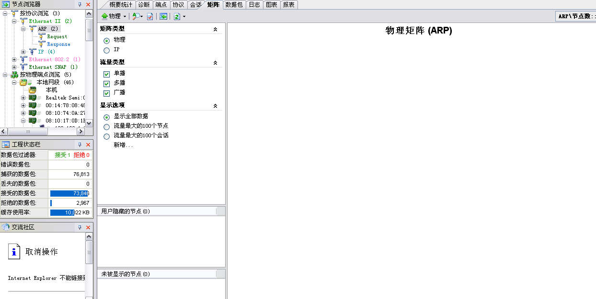The height and width of the screenshot is (299, 596).
Task: Select the 物理 matrix view icon on toolbar
Action: [x=105, y=16]
